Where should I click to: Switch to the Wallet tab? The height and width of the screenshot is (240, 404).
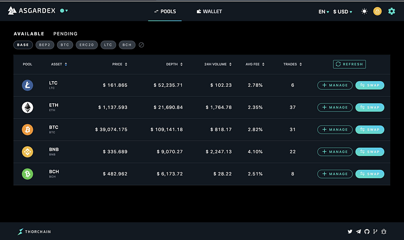[209, 11]
